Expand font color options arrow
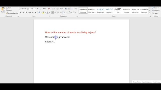The width and height of the screenshot is (161, 90). point(50,12)
